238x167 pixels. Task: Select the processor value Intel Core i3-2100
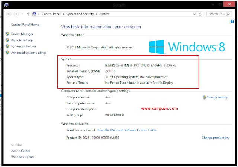(x=141, y=66)
